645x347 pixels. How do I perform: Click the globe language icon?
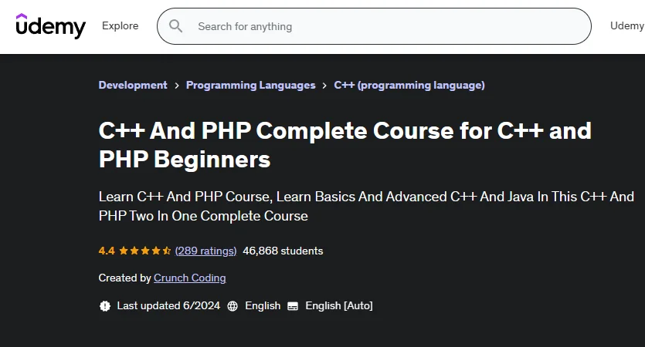(233, 306)
